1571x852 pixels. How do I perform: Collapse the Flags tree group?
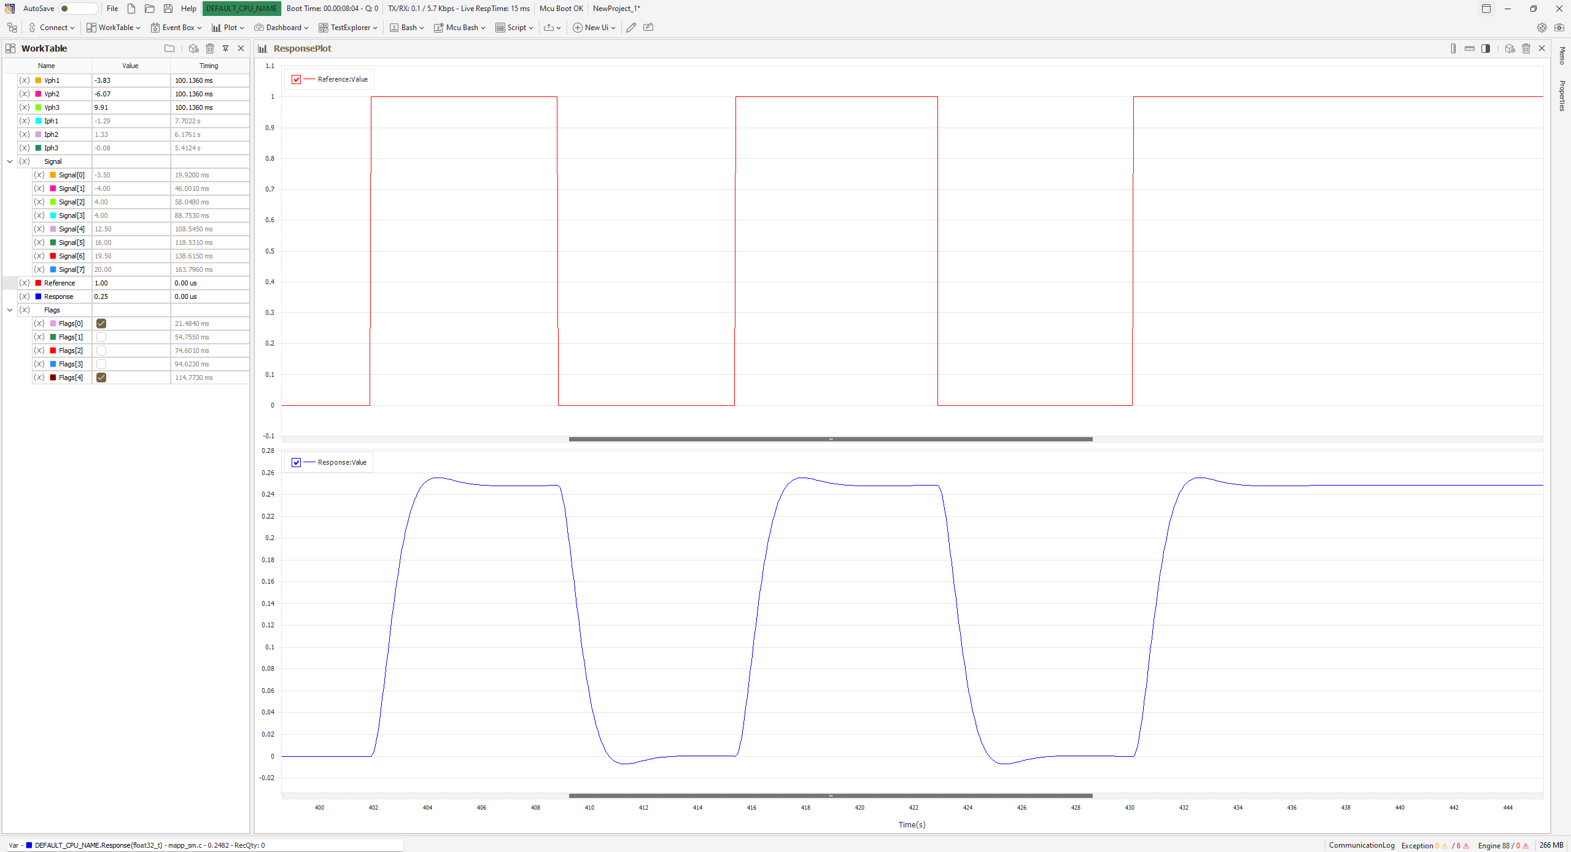pyautogui.click(x=10, y=310)
